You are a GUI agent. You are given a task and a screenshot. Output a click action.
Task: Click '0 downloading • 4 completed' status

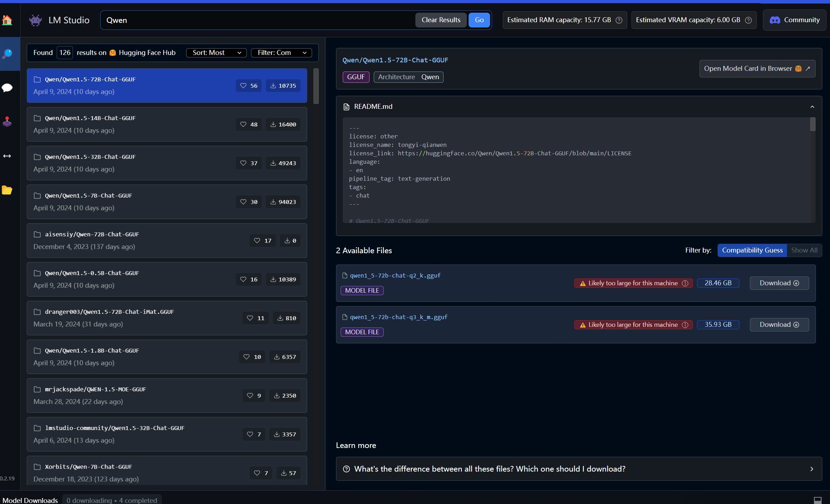(112, 500)
